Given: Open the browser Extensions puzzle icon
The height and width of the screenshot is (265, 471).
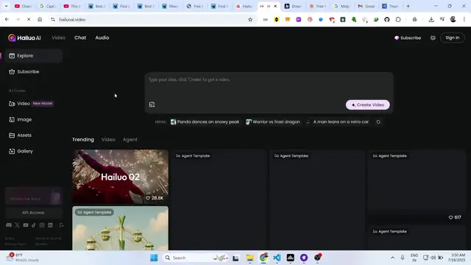Looking at the screenshot, I should click(x=398, y=20).
